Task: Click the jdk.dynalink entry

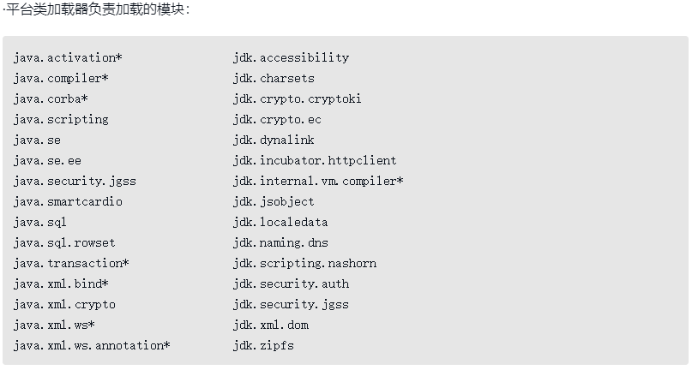Action: [274, 140]
